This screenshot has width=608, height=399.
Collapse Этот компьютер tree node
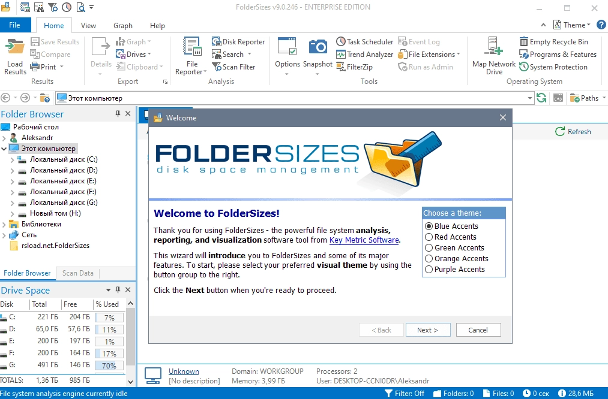pos(4,149)
